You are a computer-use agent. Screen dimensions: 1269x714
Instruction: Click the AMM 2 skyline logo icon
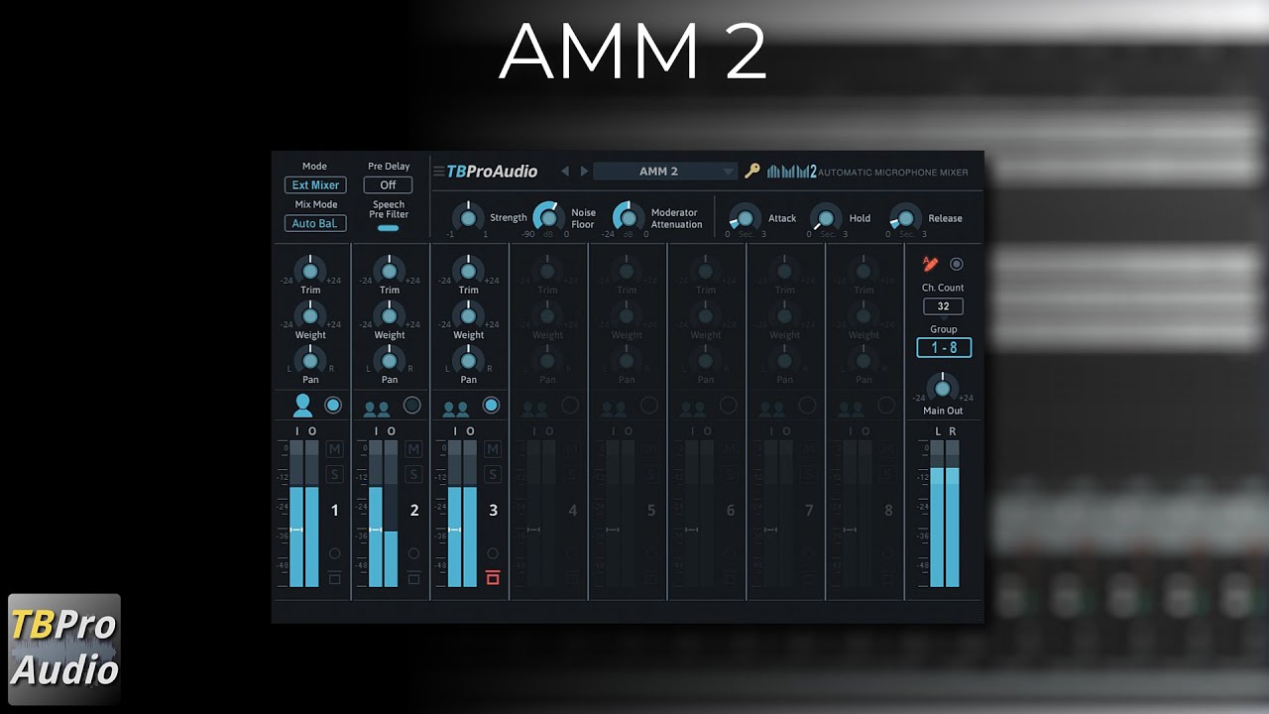tap(791, 171)
